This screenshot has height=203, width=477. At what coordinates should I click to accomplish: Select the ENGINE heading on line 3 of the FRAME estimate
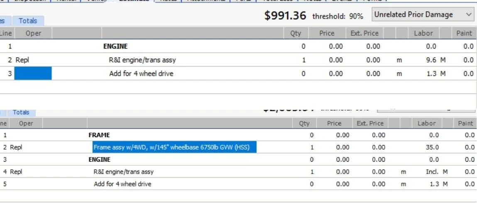(100, 159)
